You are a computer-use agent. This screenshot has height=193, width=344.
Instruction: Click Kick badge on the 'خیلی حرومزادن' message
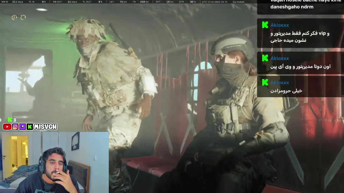pyautogui.click(x=265, y=83)
